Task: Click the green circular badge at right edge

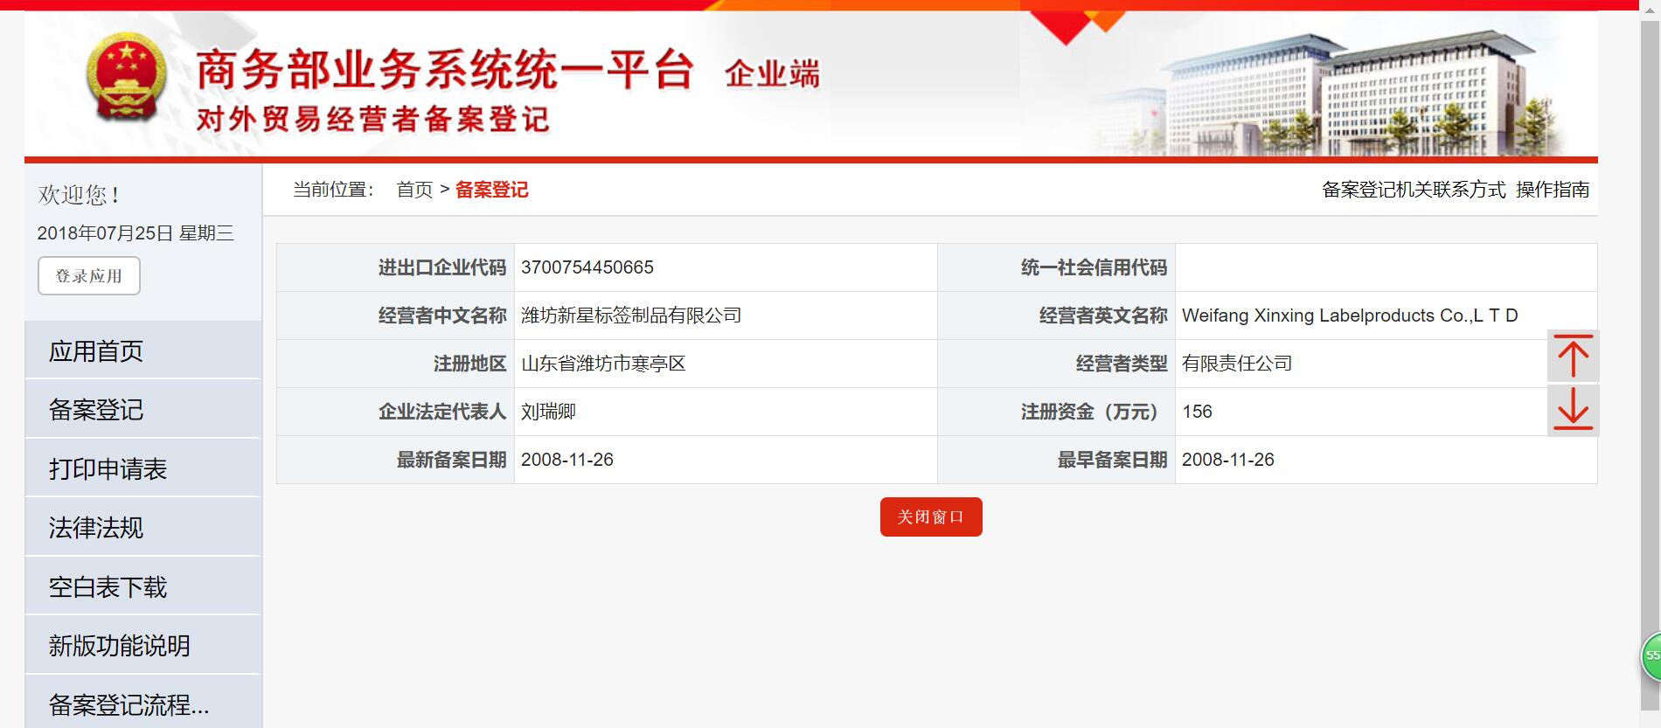Action: 1651,655
